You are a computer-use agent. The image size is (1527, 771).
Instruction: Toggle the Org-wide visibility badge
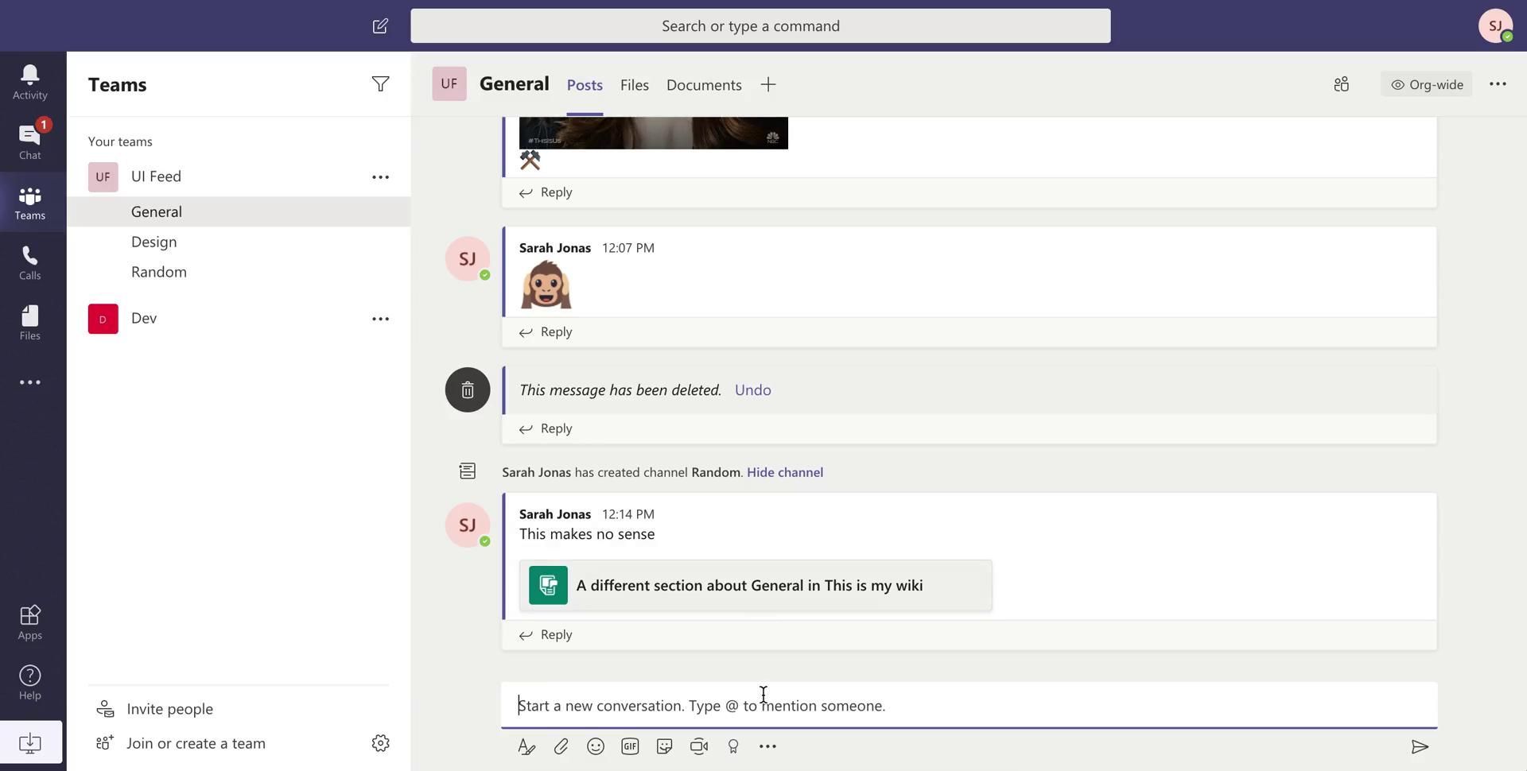click(x=1427, y=84)
